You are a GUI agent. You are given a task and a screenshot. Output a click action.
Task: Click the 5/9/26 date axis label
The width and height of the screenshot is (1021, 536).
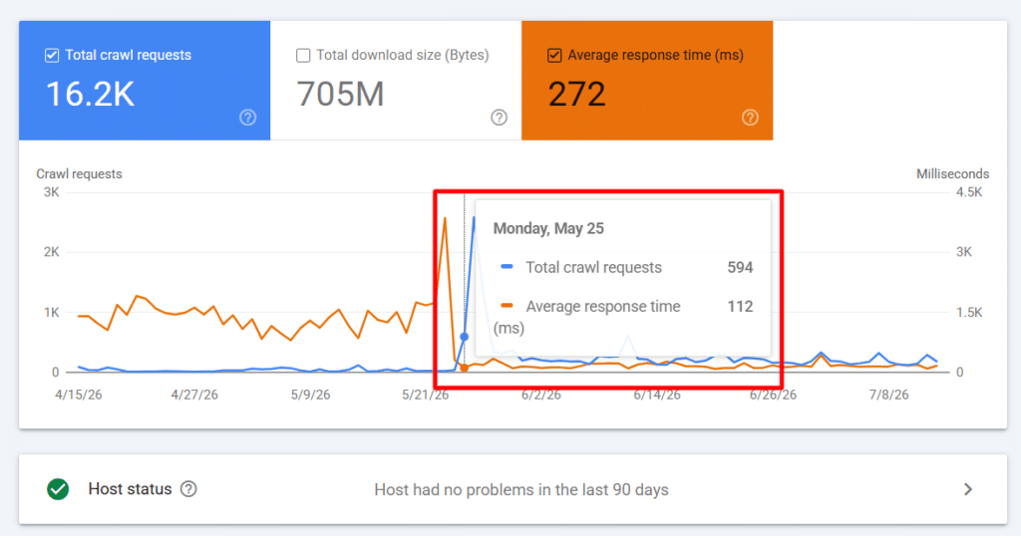(x=310, y=395)
